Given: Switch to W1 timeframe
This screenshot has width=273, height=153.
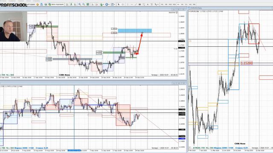Looking at the screenshot, I should (190, 4).
